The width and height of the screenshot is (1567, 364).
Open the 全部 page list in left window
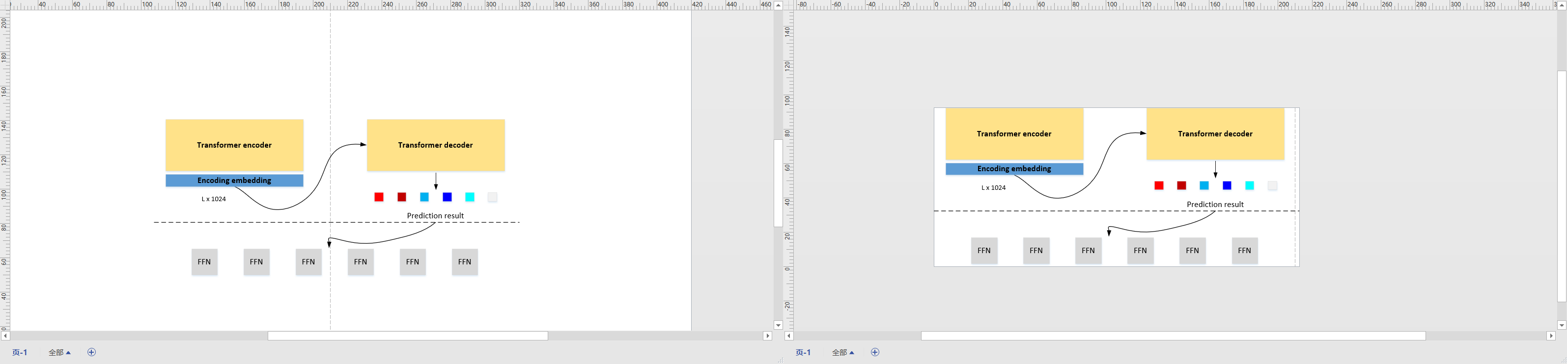click(59, 352)
